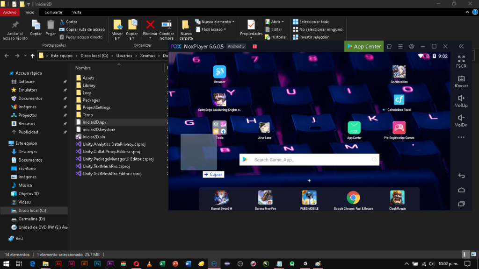Open recent locations dropdown arrow
This screenshot has height=269, width=479.
click(25, 56)
